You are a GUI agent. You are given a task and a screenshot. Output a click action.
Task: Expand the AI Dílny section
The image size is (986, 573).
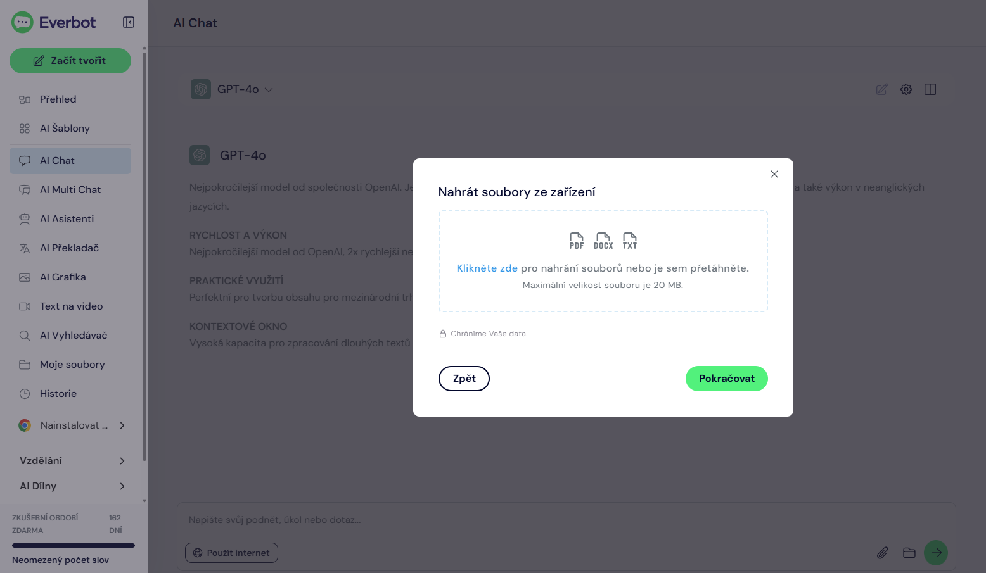tap(71, 486)
